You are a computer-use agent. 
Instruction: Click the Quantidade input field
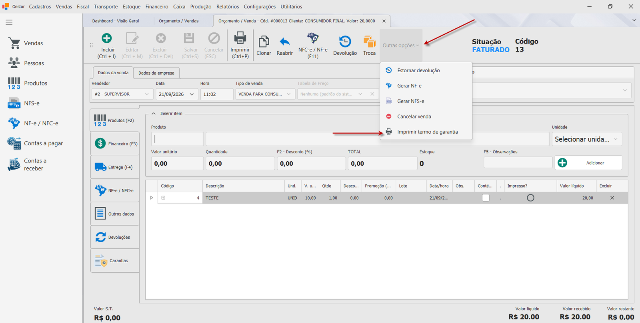(240, 164)
